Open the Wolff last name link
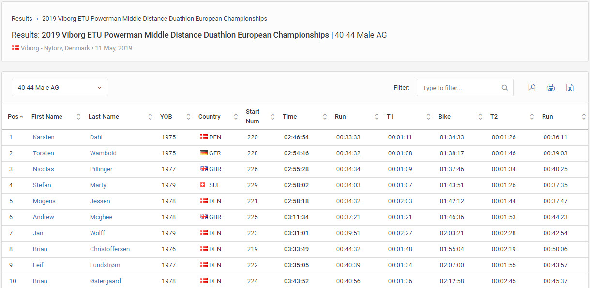590x288 pixels. pos(97,233)
